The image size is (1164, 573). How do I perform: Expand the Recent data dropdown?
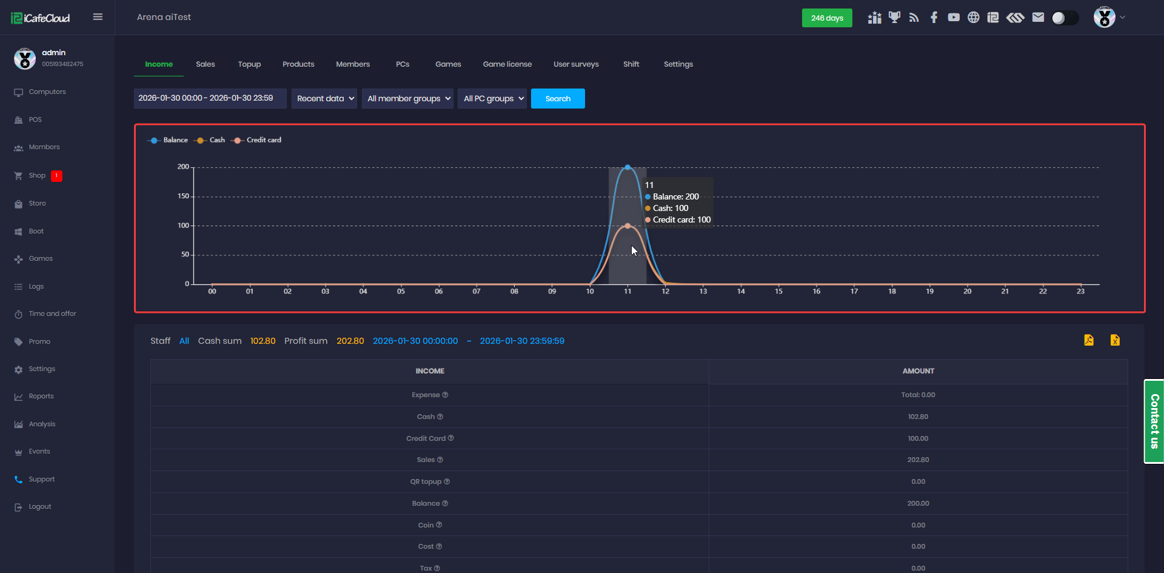(x=324, y=99)
